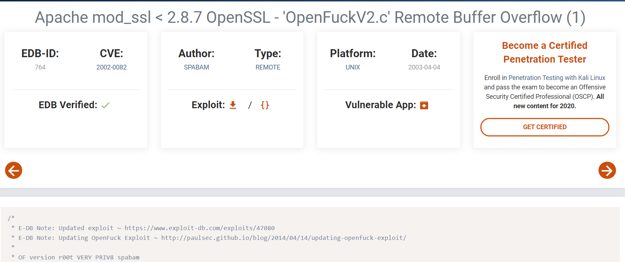View raw exploit code via braces icon

[x=265, y=105]
